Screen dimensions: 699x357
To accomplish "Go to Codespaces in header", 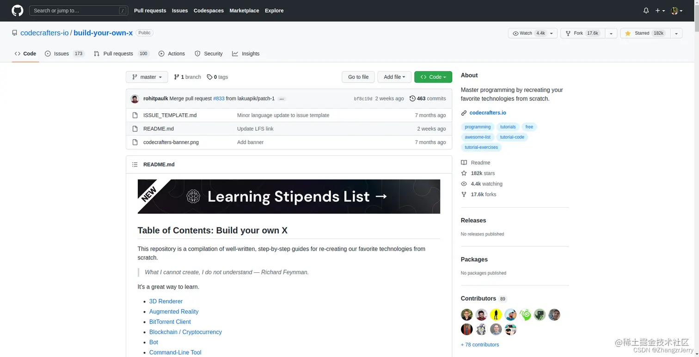I will pyautogui.click(x=208, y=11).
